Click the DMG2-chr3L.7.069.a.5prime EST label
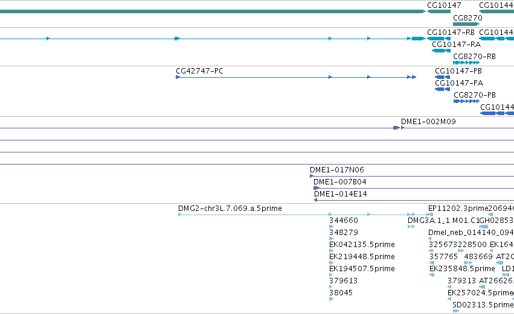The image size is (514, 314). 230,209
